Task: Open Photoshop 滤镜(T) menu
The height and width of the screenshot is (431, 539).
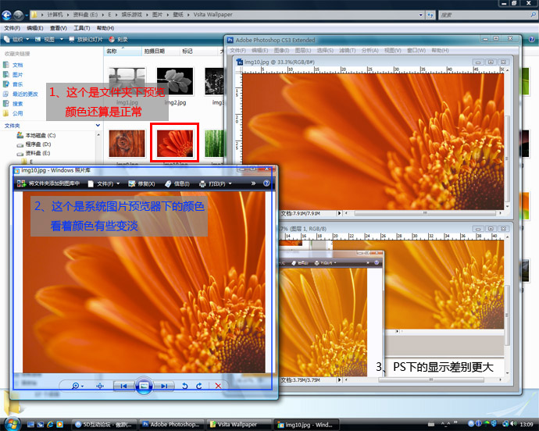Action: 347,51
